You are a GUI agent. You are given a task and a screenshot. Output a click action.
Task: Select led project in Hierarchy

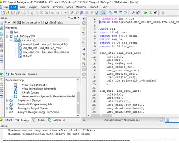coord(16,32)
